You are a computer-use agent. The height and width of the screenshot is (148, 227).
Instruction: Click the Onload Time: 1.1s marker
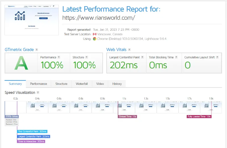pyautogui.click(x=127, y=116)
